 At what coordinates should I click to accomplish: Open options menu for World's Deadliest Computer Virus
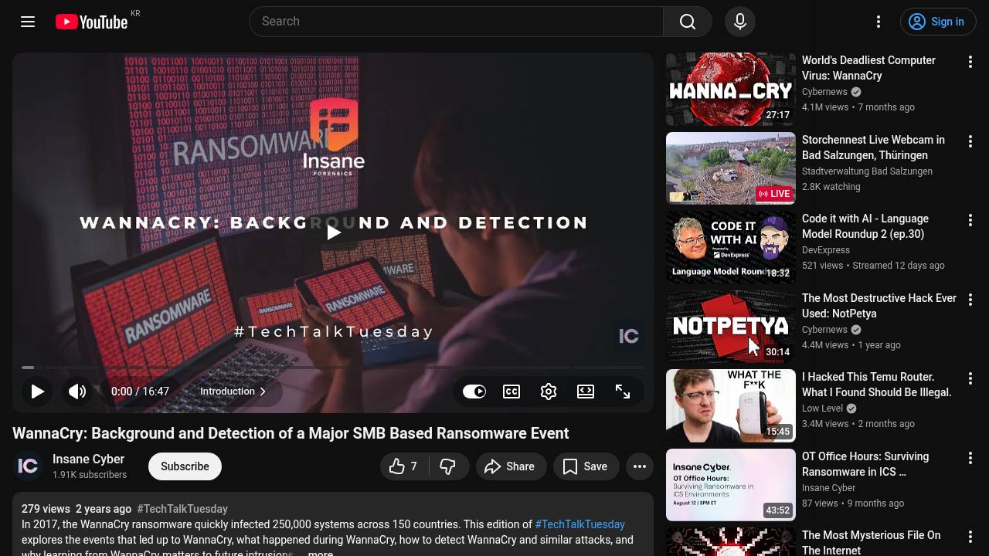[970, 62]
